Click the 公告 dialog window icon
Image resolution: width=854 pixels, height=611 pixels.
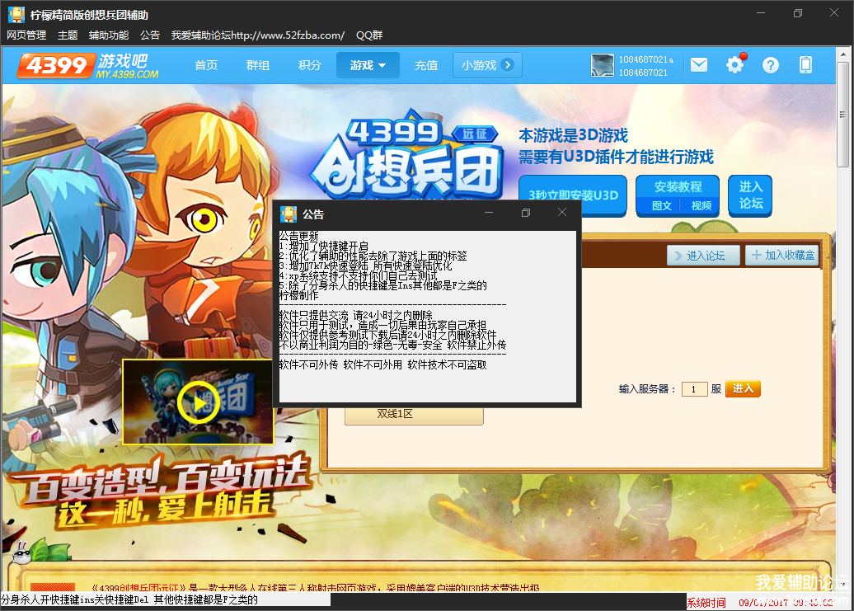(x=289, y=214)
